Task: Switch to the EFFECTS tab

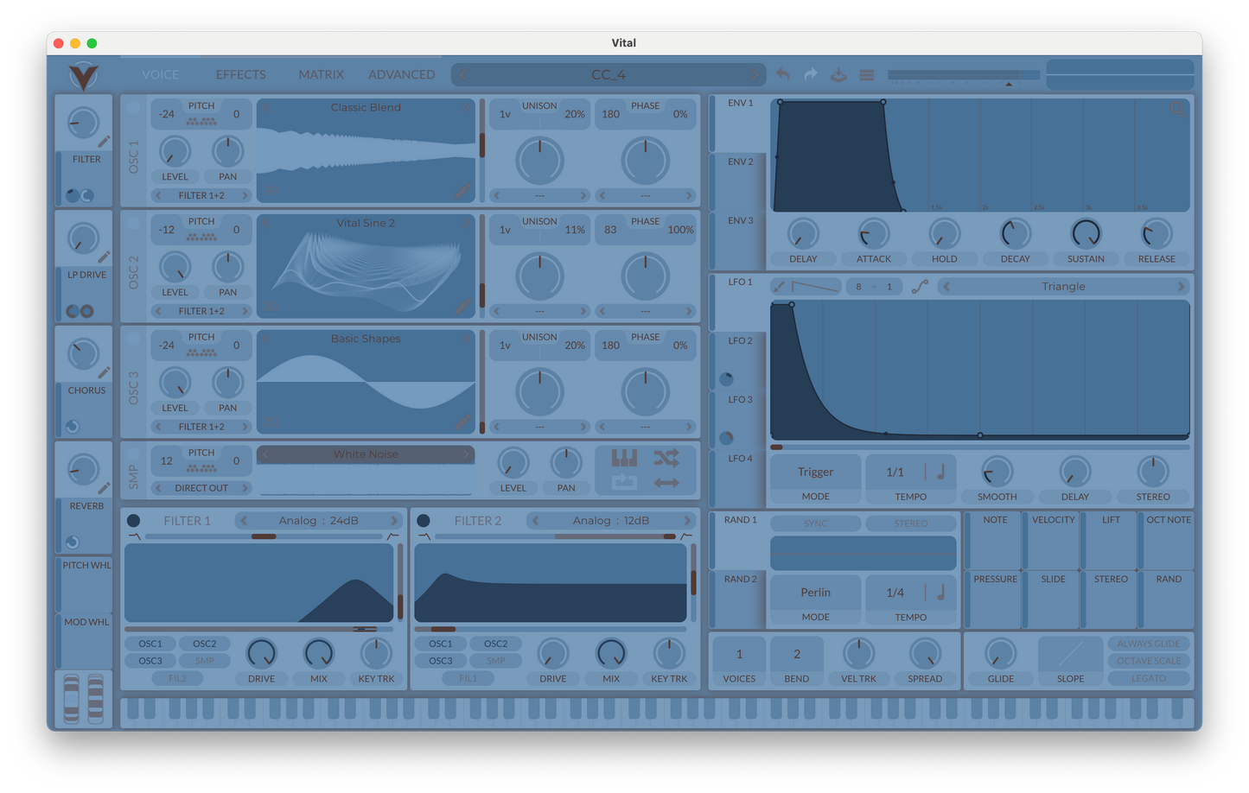Action: 241,75
